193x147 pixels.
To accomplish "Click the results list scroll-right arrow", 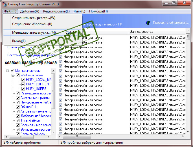I will point(183,136).
